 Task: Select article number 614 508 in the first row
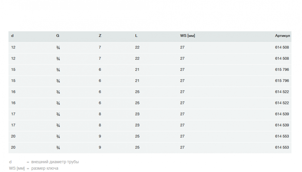(282, 47)
